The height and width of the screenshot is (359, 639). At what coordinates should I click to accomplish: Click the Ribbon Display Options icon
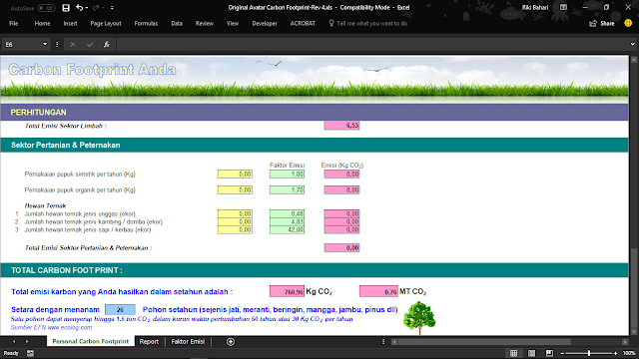[x=563, y=7]
